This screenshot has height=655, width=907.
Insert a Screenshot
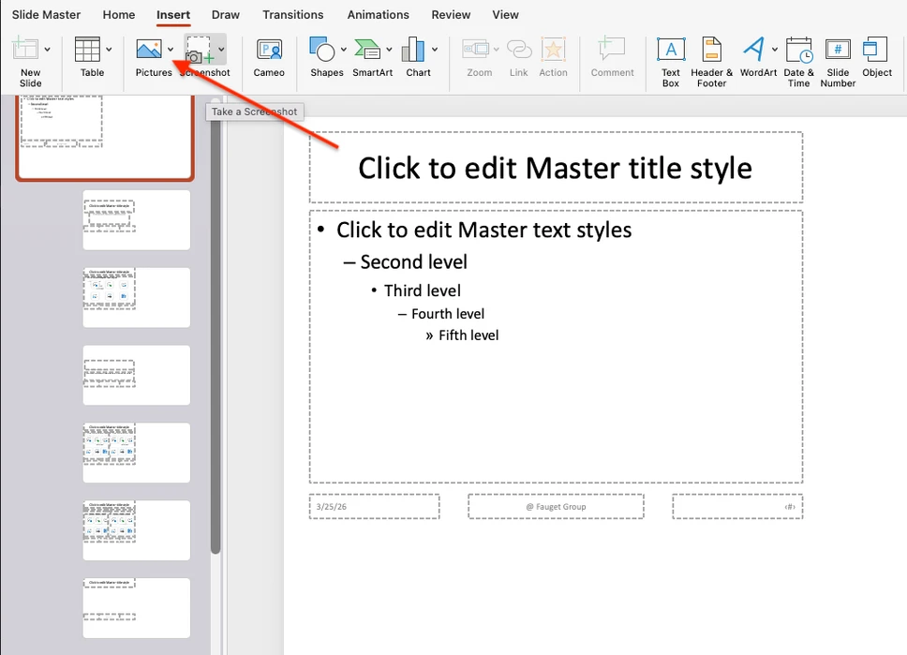[204, 58]
